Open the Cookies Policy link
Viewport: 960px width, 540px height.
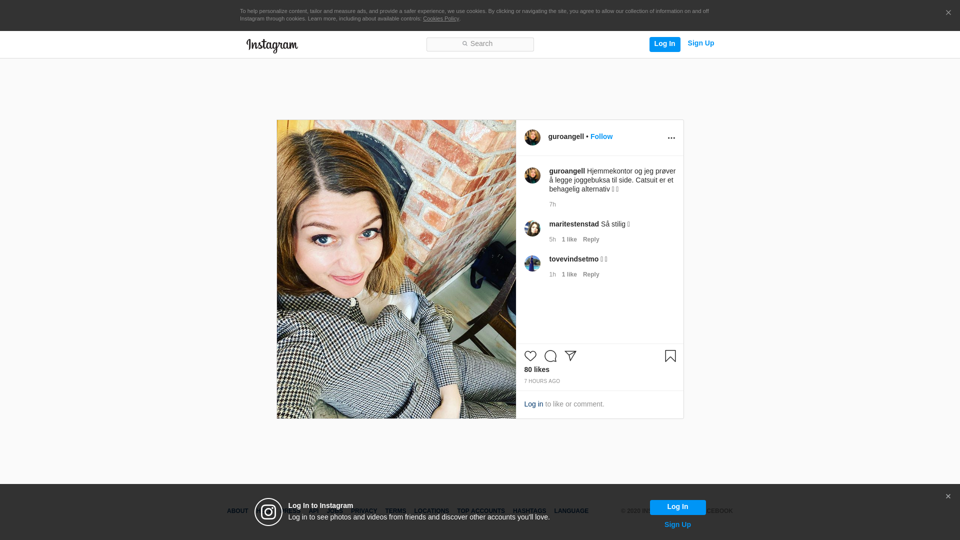[x=441, y=18]
